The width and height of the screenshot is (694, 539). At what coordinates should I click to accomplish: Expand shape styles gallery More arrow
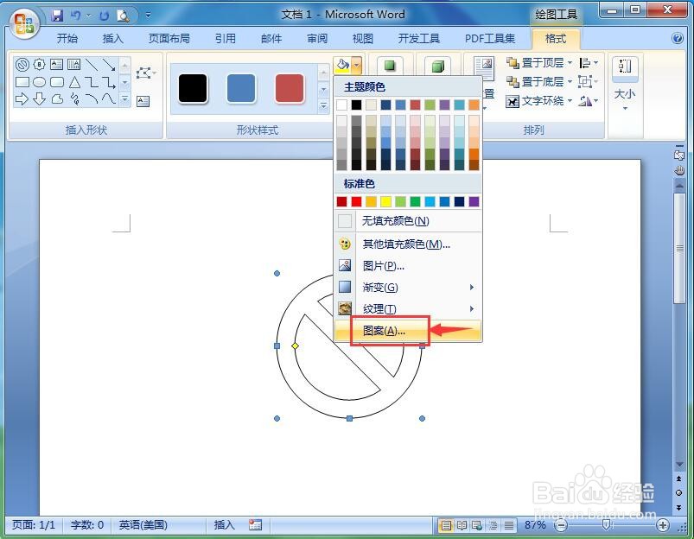pos(323,105)
